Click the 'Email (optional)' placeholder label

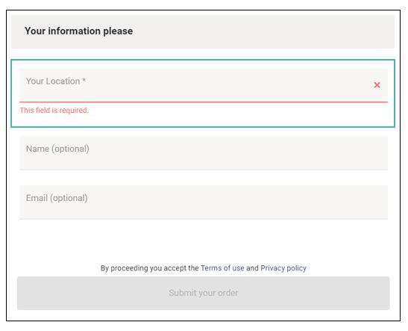click(57, 198)
